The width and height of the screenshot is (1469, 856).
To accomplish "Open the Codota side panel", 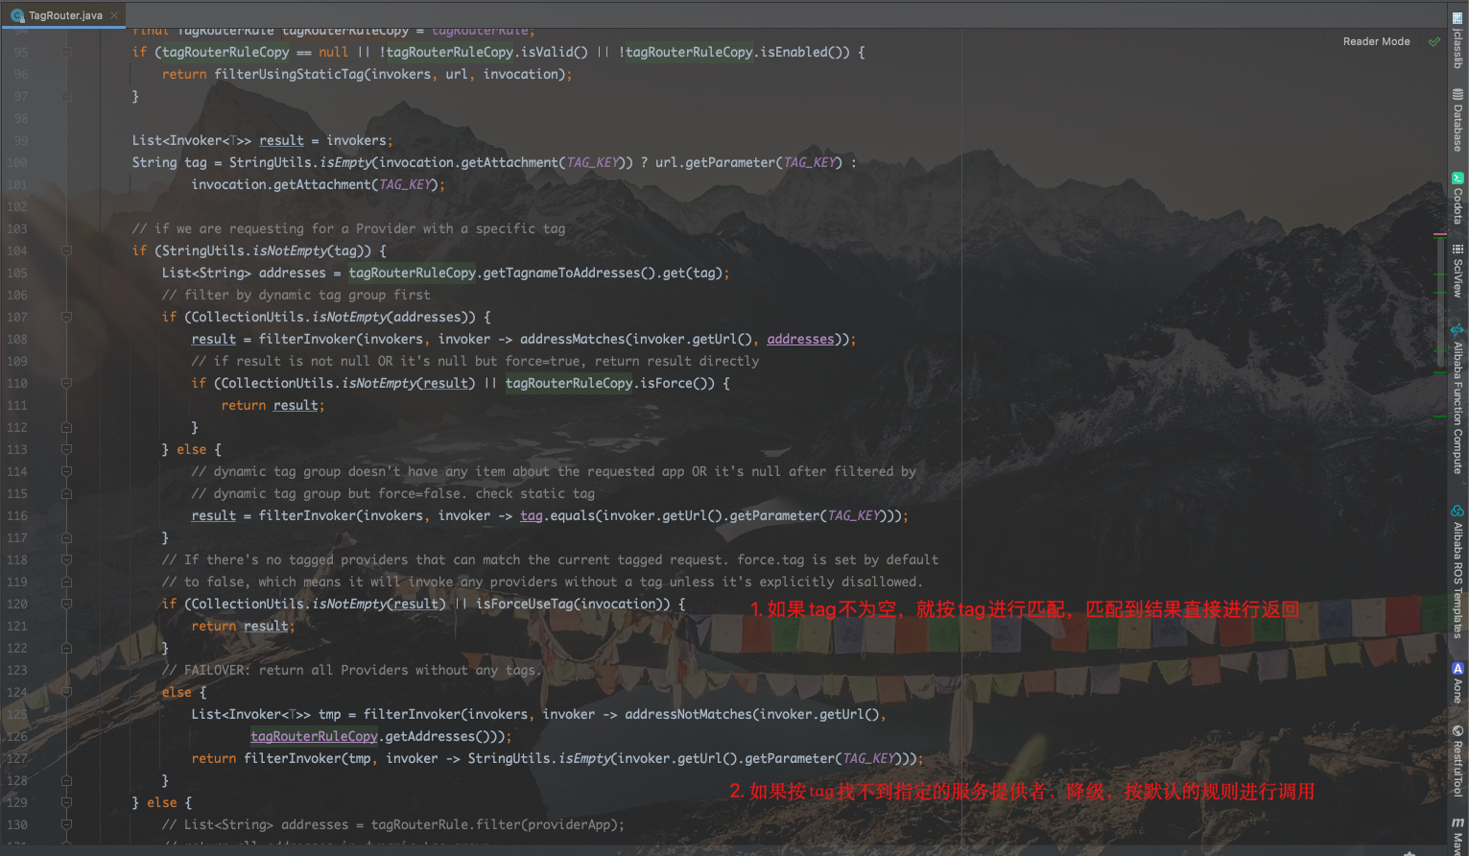I will tap(1457, 199).
